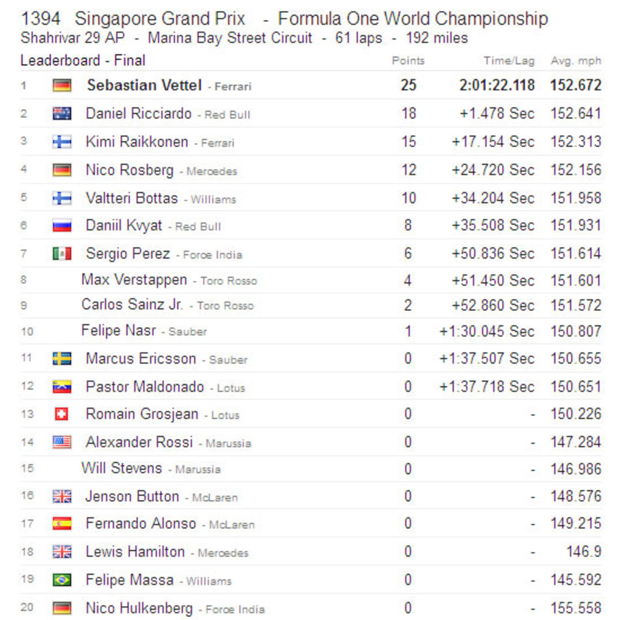Viewport: 622px width, 620px height.
Task: Click the Russian flag beside Daniil Kvyat
Action: pos(62,226)
